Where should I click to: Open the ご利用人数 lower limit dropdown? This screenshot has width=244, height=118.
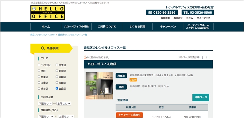(45, 103)
